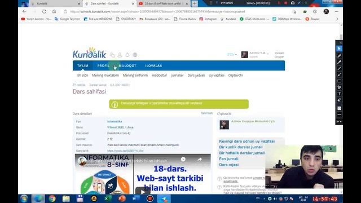This screenshot has height=203, width=361.
Task: Click the browser address bar
Action: pyautogui.click(x=175, y=11)
